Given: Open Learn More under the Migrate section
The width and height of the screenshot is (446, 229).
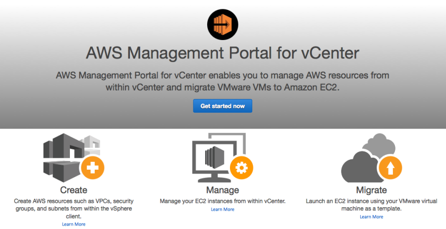Looking at the screenshot, I should [x=371, y=217].
